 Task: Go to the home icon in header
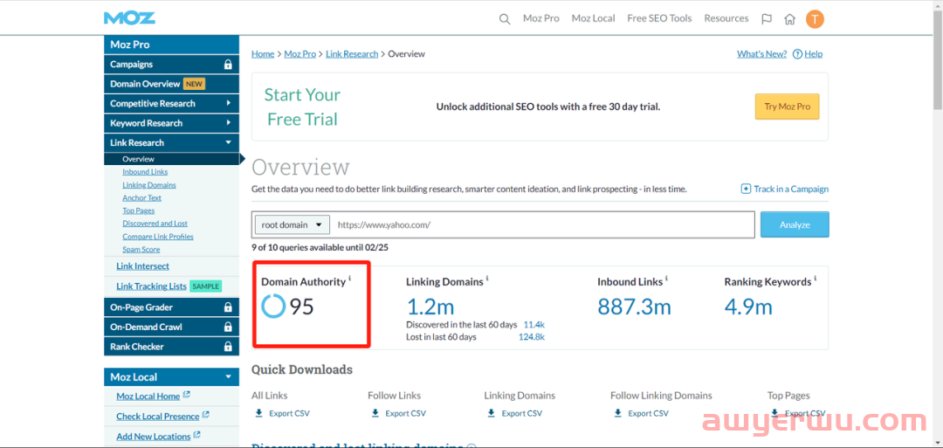click(x=789, y=18)
